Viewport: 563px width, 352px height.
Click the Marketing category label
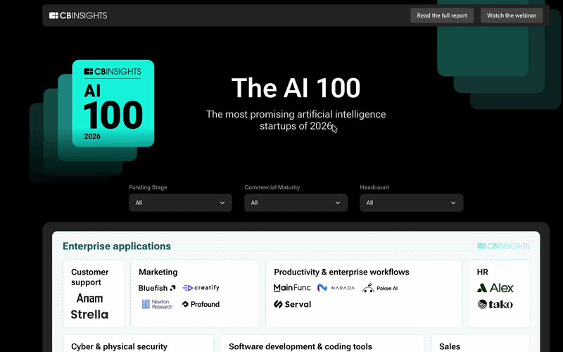(x=158, y=272)
